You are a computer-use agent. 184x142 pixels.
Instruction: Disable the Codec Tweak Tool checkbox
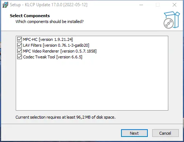coord(19,57)
